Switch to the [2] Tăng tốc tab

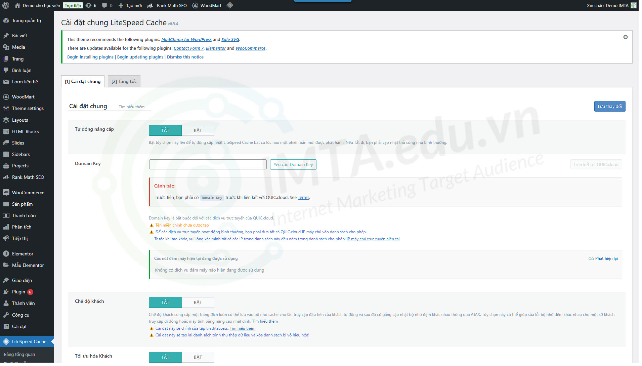point(124,81)
